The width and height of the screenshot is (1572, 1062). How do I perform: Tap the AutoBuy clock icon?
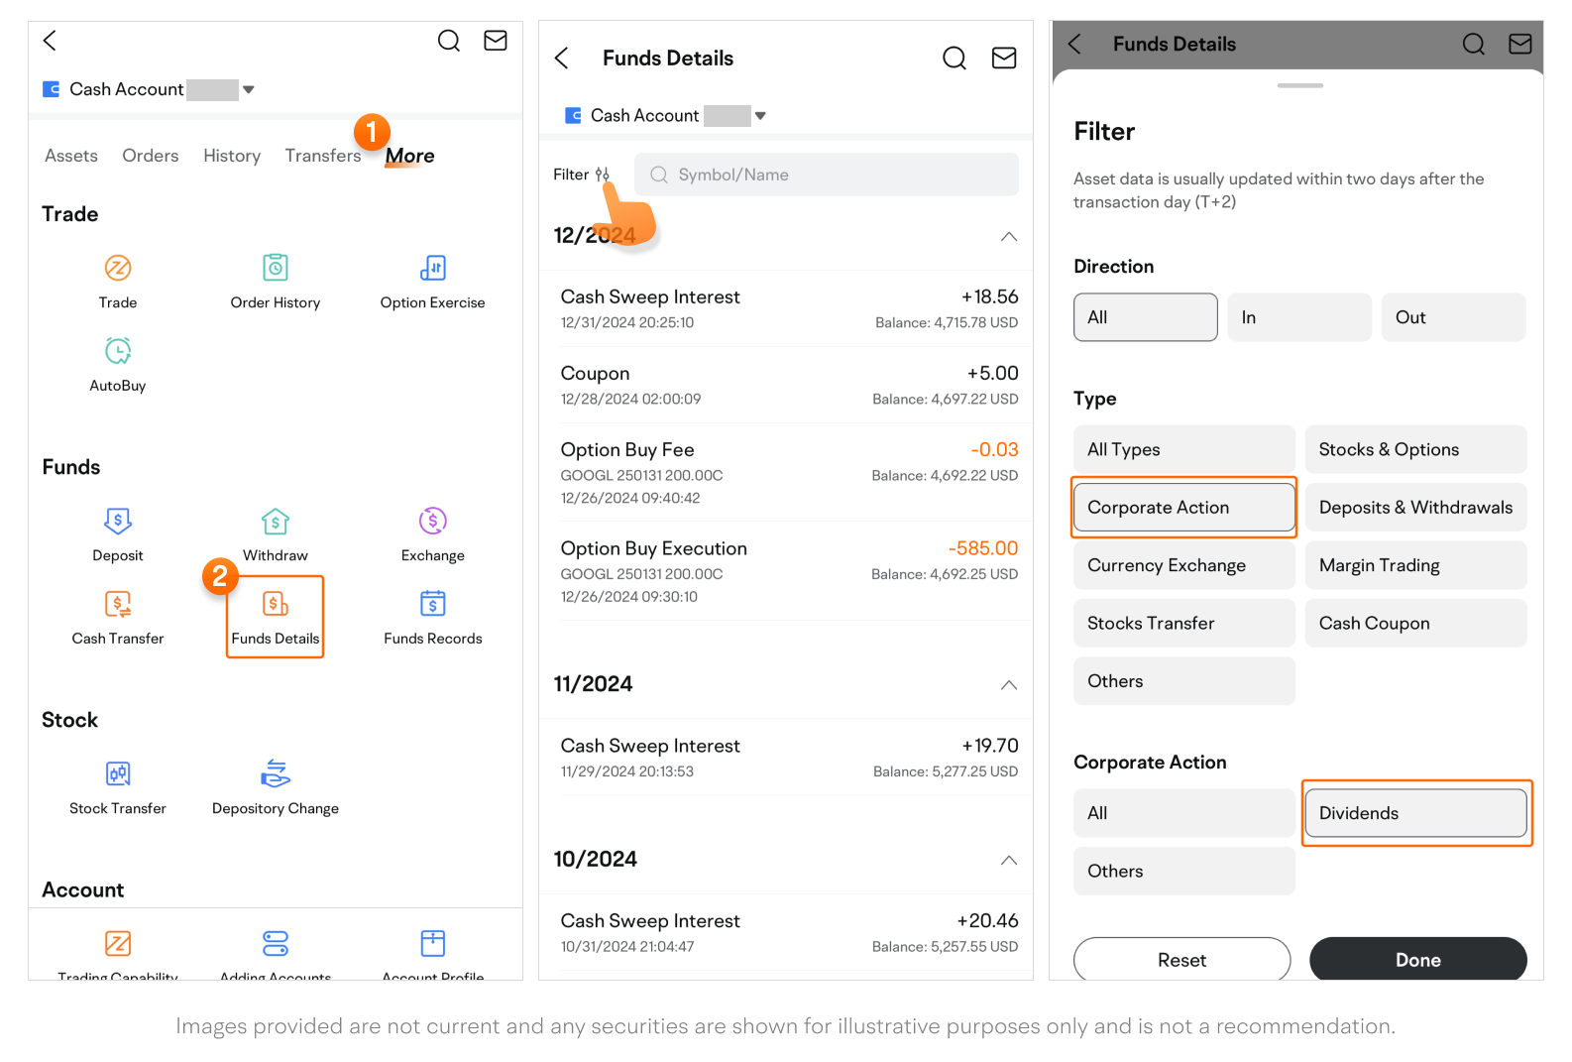(118, 352)
